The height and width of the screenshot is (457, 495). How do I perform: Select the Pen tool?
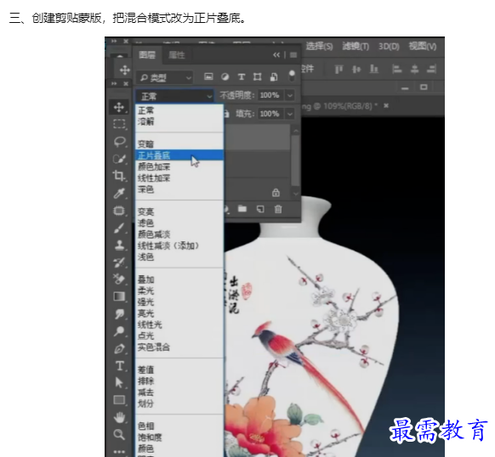pyautogui.click(x=119, y=348)
